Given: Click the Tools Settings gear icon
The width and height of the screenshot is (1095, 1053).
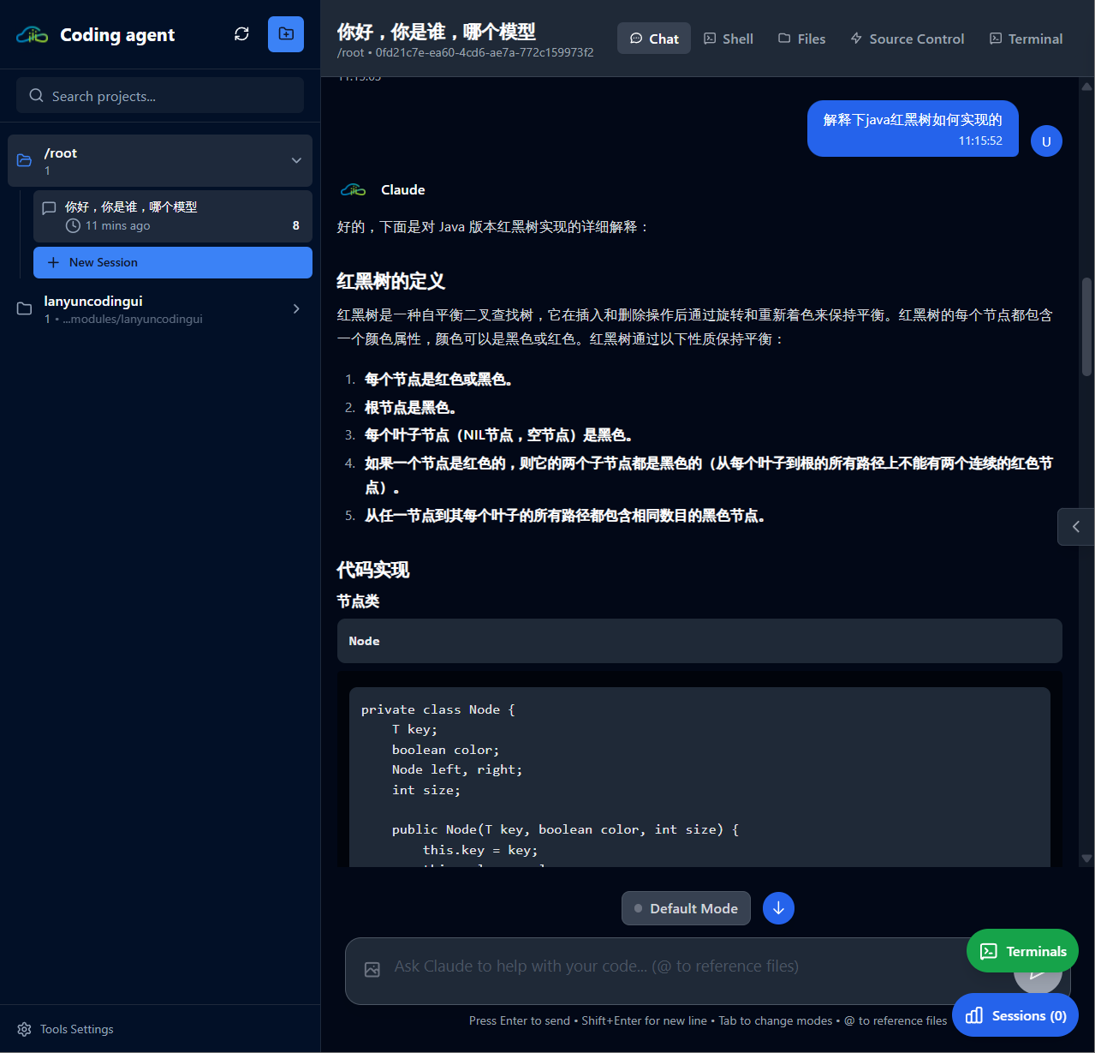Looking at the screenshot, I should point(24,1029).
